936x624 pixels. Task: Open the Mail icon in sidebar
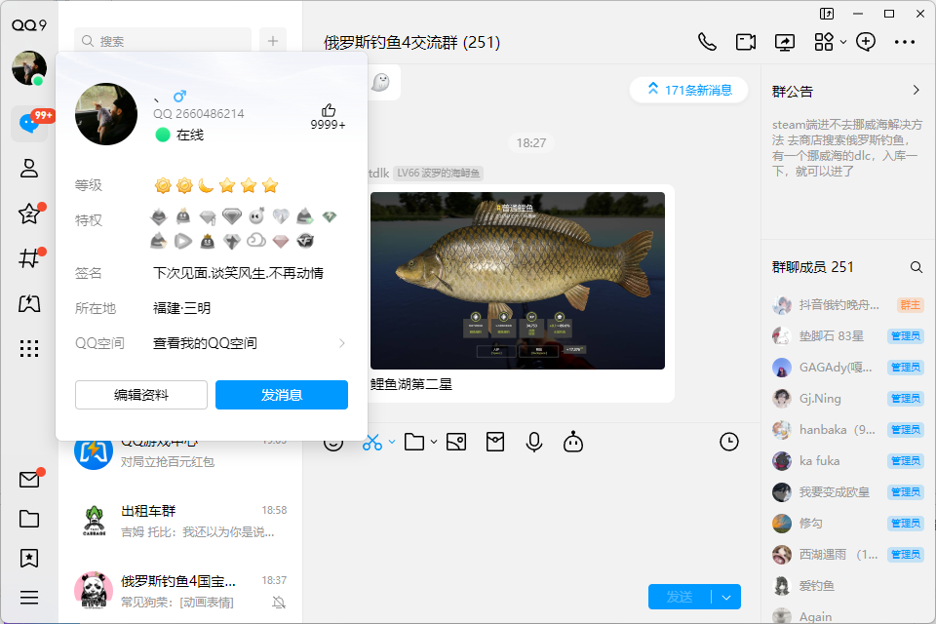pos(29,479)
